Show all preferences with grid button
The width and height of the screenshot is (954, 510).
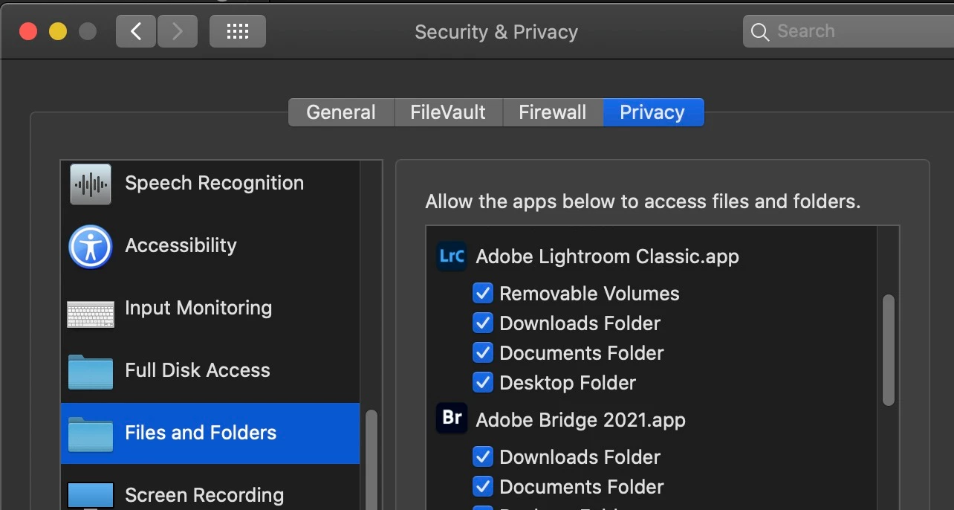coord(238,31)
